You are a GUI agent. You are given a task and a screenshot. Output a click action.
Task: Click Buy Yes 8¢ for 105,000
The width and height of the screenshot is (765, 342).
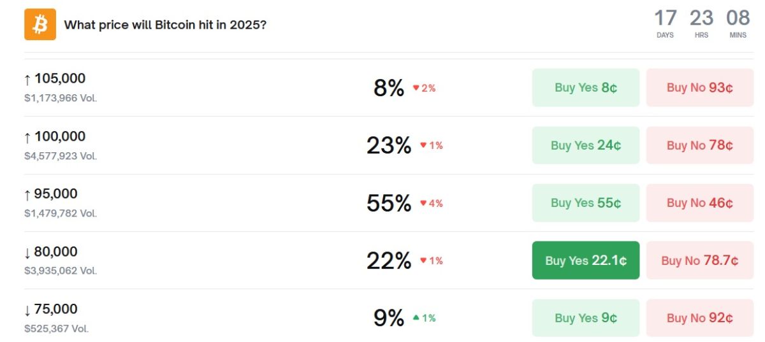[585, 88]
